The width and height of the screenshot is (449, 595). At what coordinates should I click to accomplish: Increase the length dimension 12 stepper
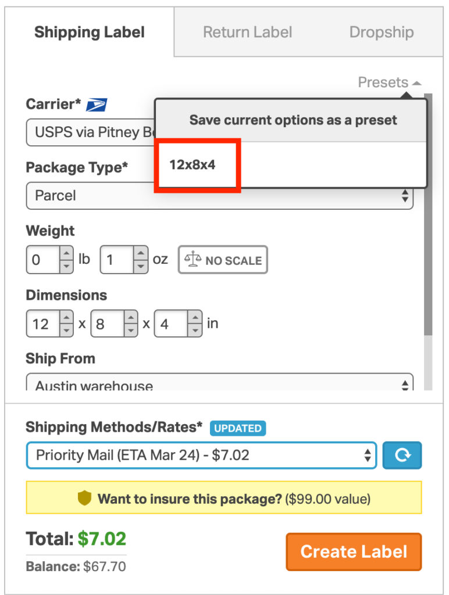click(66, 317)
